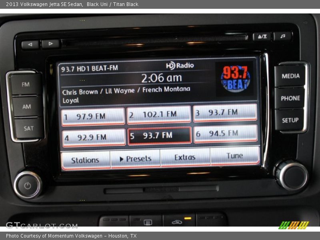
Task: Open the SETUP button
Action: coord(290,120)
